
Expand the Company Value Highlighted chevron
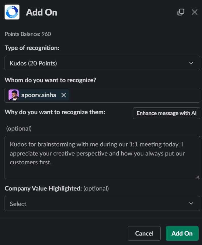pos(191,203)
